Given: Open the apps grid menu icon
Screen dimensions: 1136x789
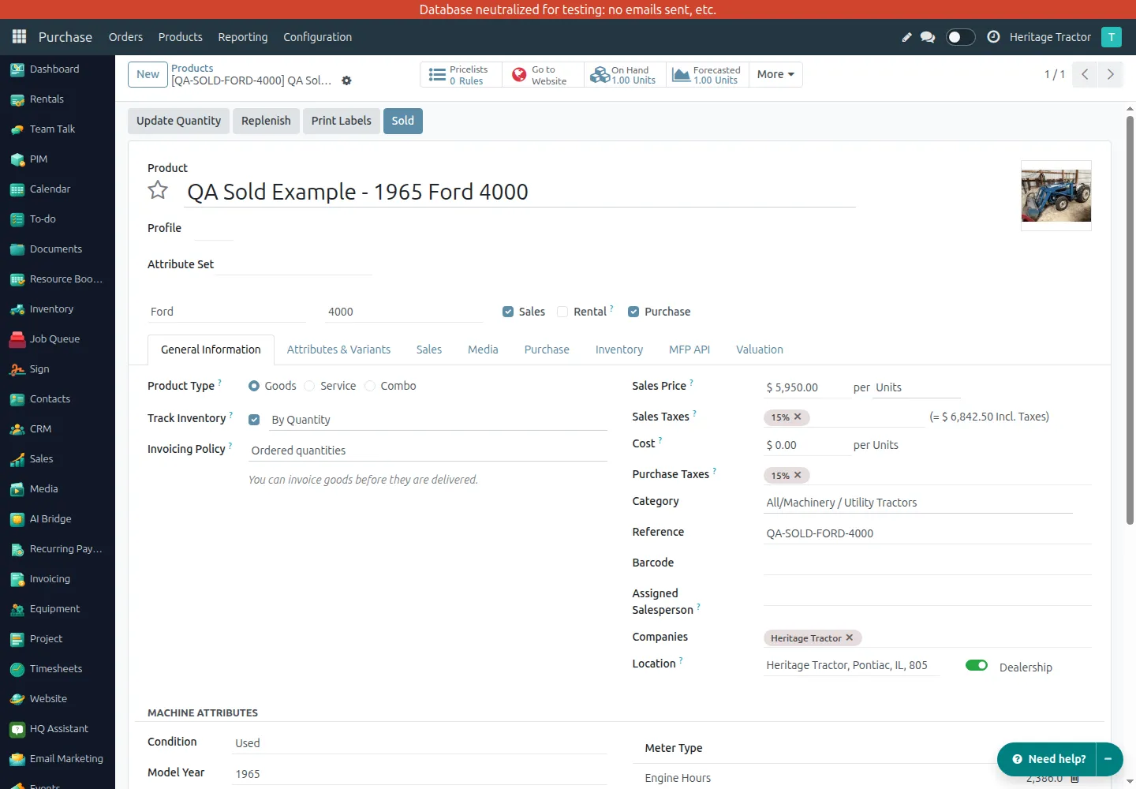Looking at the screenshot, I should (x=20, y=37).
